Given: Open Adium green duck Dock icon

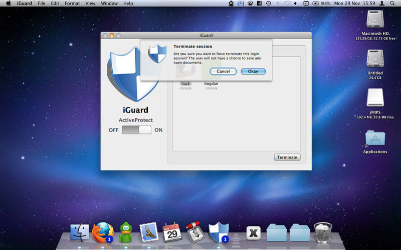Looking at the screenshot, I should tap(126, 232).
